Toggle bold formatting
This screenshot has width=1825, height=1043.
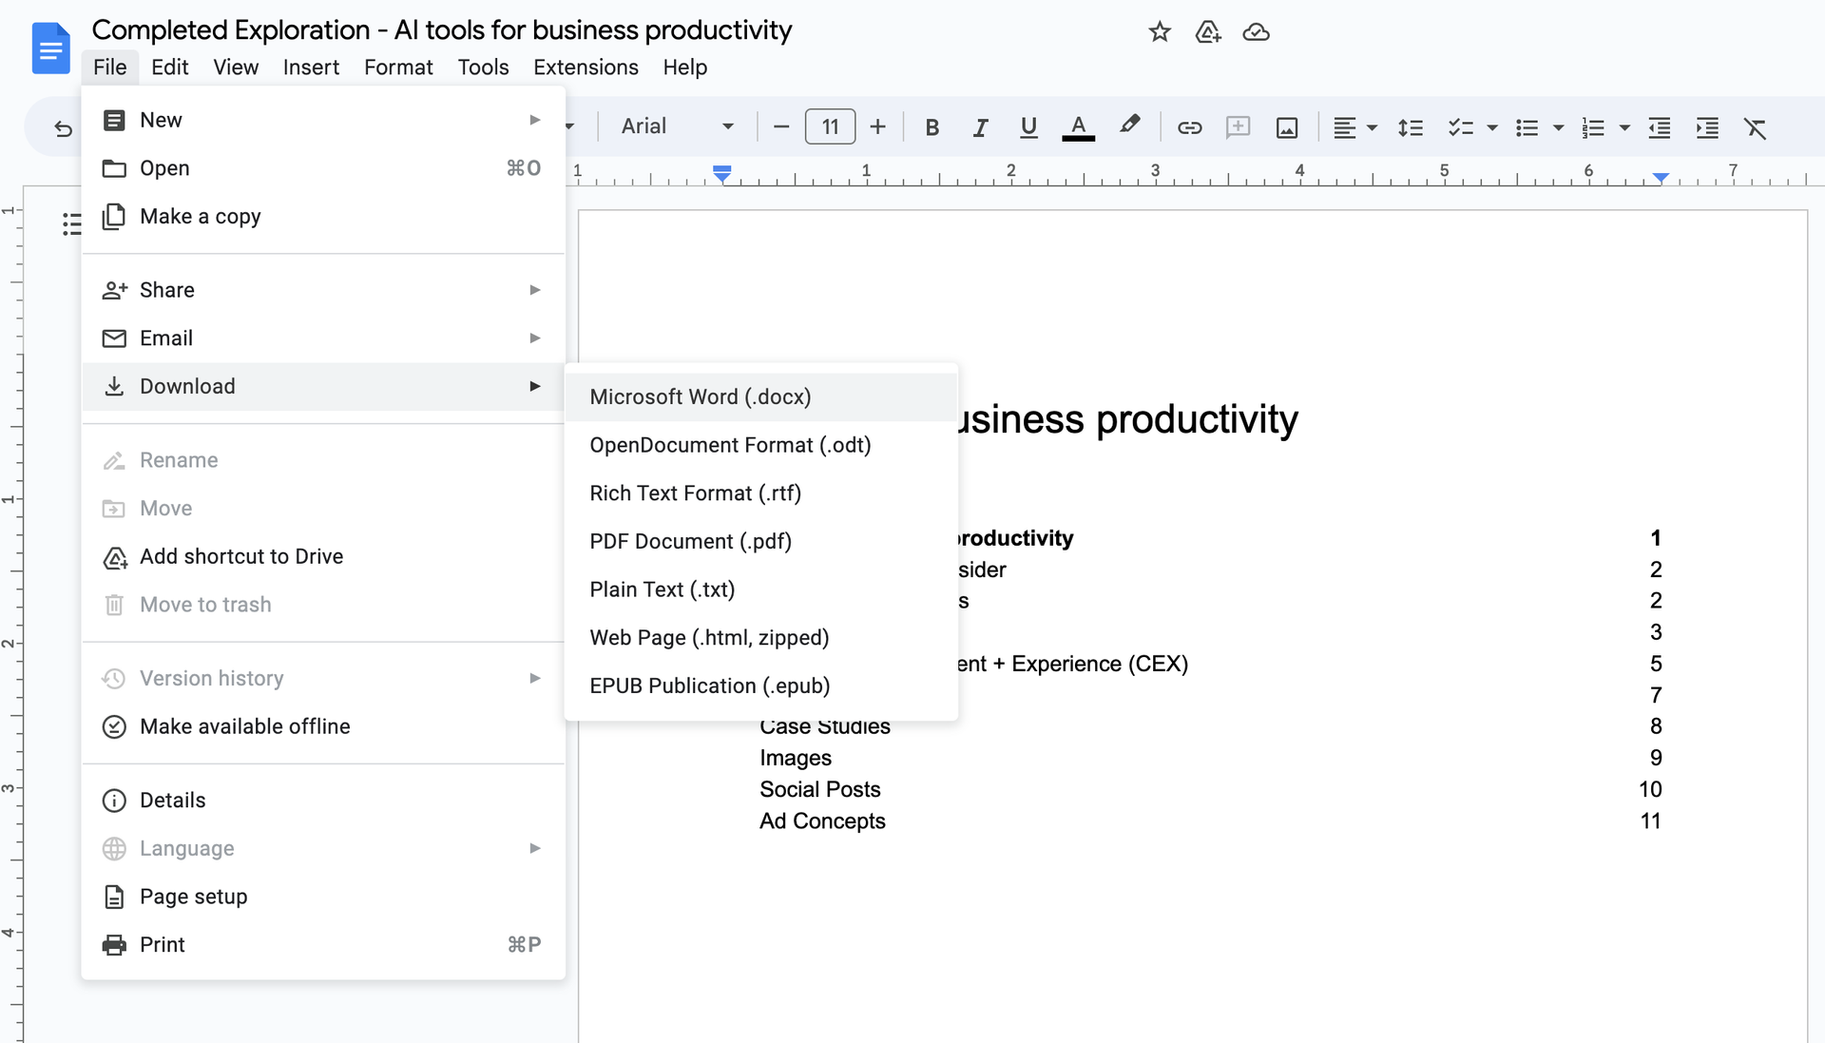click(932, 126)
